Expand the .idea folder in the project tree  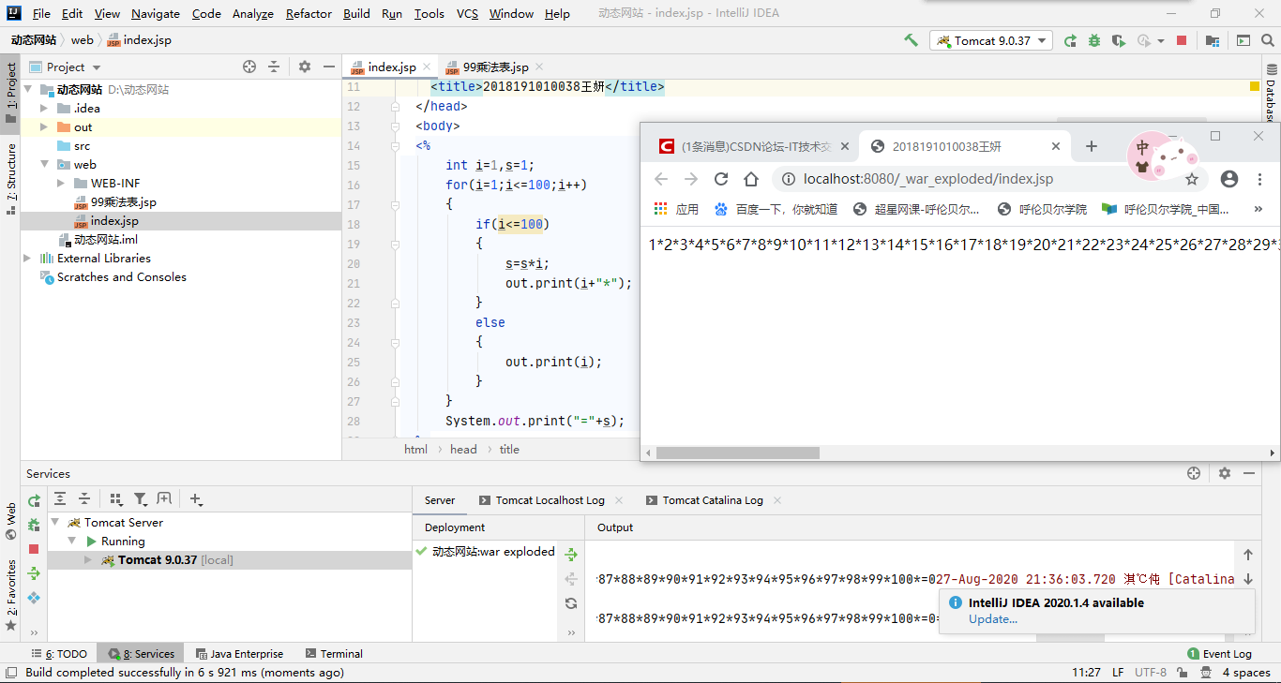[43, 108]
